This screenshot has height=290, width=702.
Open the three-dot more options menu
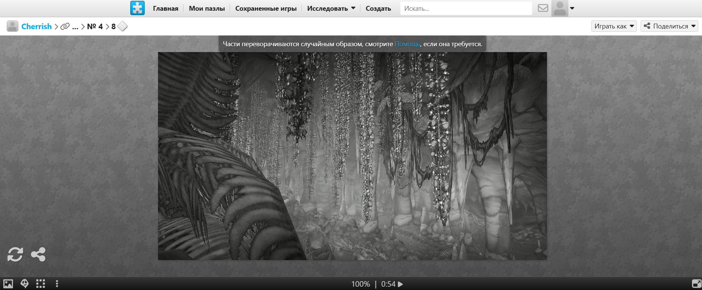pos(57,284)
